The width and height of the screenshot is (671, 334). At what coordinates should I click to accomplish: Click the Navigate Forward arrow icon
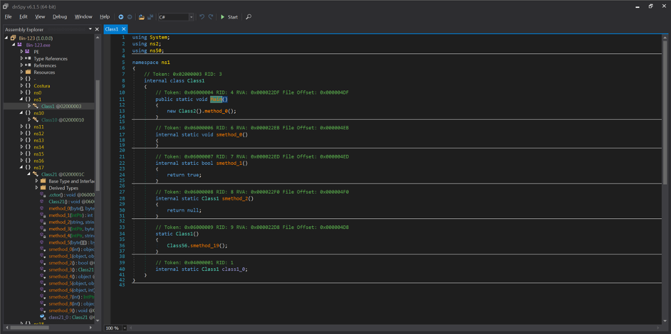pos(130,17)
